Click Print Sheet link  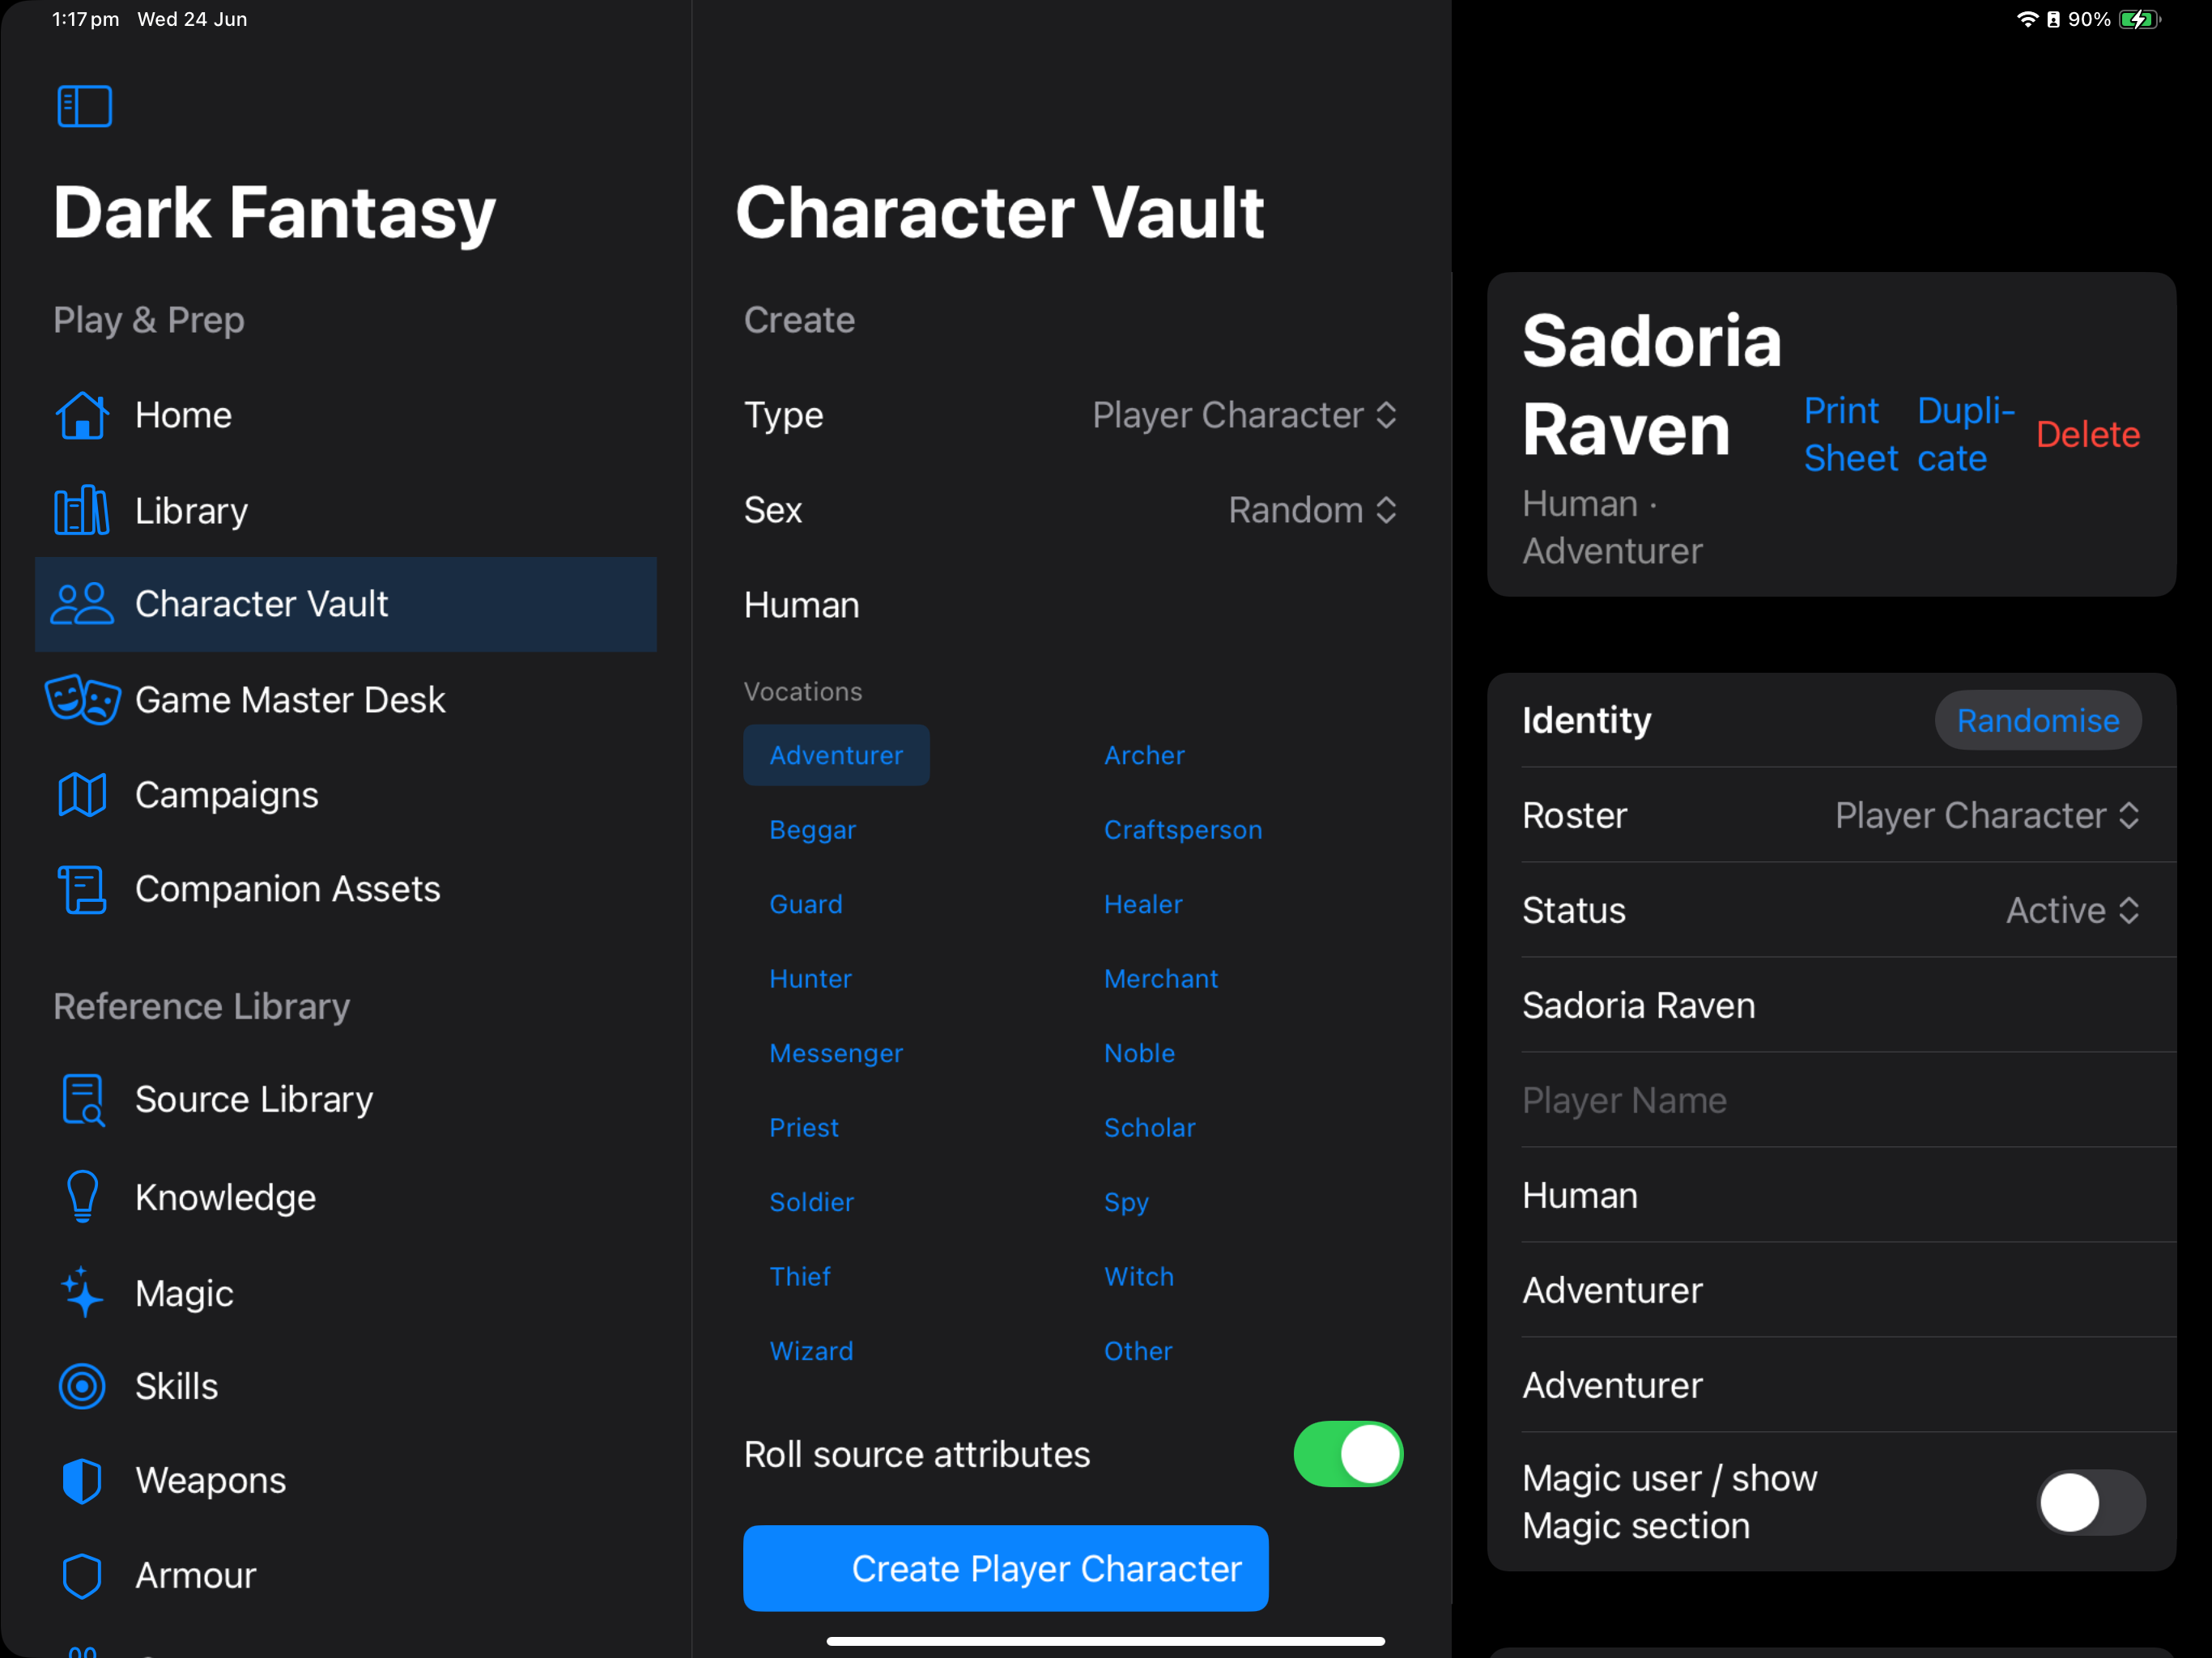coord(1849,434)
